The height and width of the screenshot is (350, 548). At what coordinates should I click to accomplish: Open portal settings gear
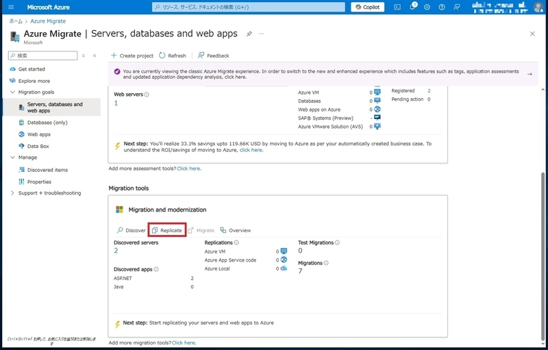coord(427,7)
